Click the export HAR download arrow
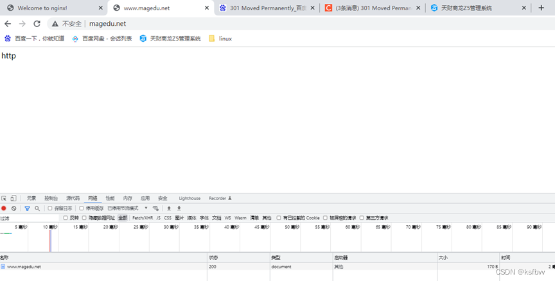Screen dimensions: 555x281 click(x=179, y=208)
